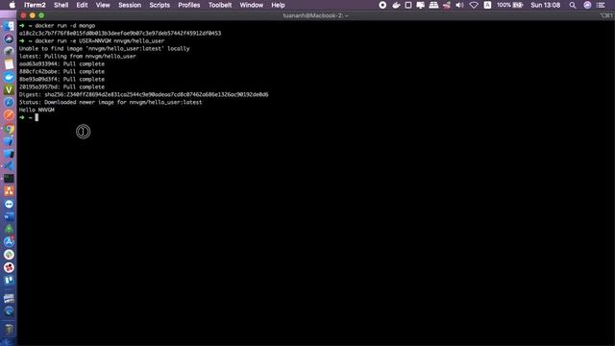The width and height of the screenshot is (615, 346).
Task: Open the Edit menu
Action: click(82, 5)
